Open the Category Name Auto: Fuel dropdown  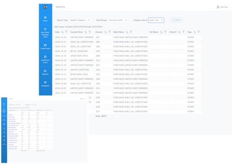(156, 20)
